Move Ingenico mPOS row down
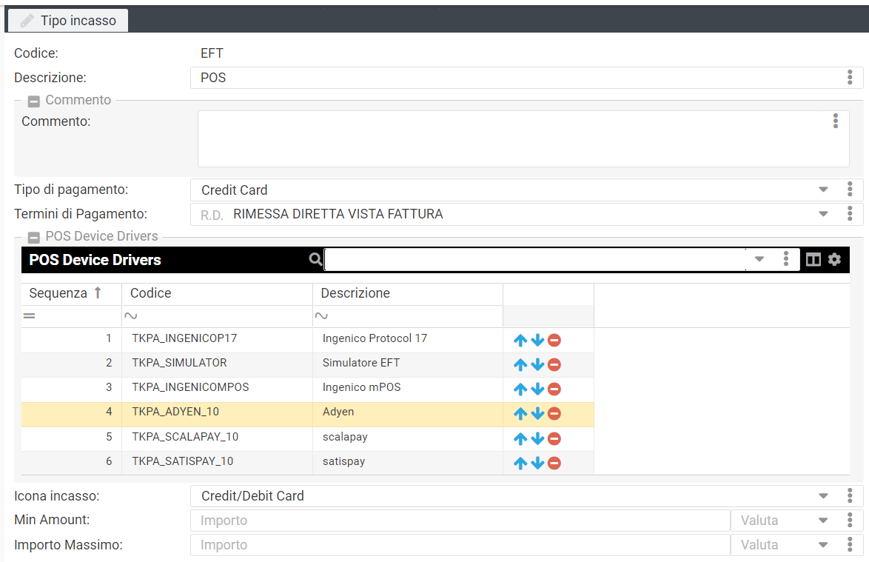This screenshot has width=869, height=562. 537,389
